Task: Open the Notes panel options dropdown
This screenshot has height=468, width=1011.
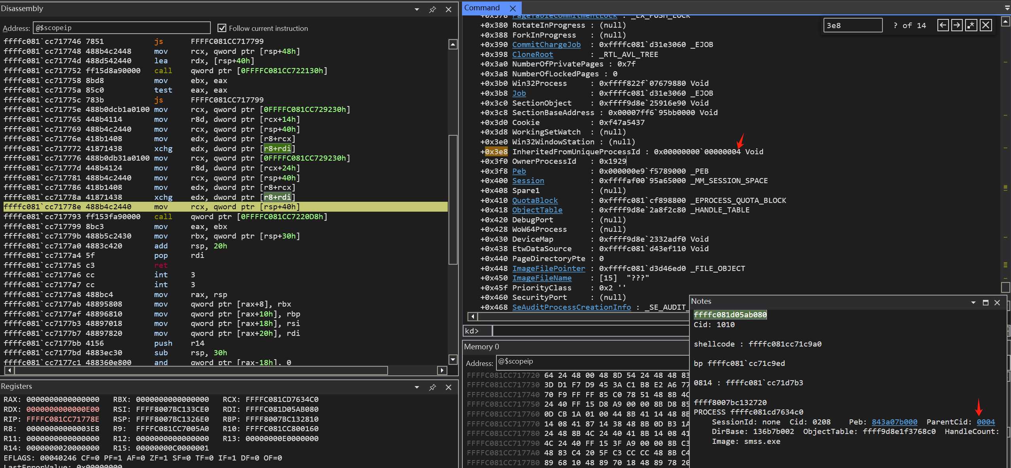Action: point(973,302)
